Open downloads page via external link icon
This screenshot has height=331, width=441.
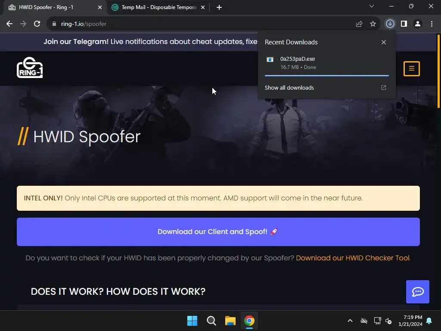(x=384, y=87)
